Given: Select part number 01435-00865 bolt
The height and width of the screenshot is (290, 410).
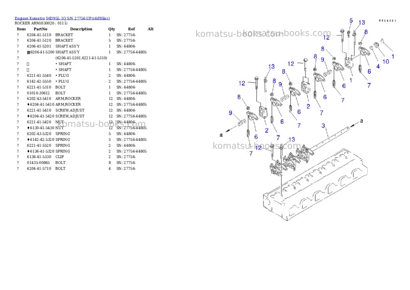Looking at the screenshot, I should [x=38, y=162].
